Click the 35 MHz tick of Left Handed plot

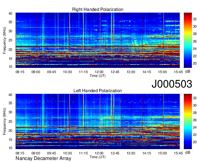[x=10, y=103]
